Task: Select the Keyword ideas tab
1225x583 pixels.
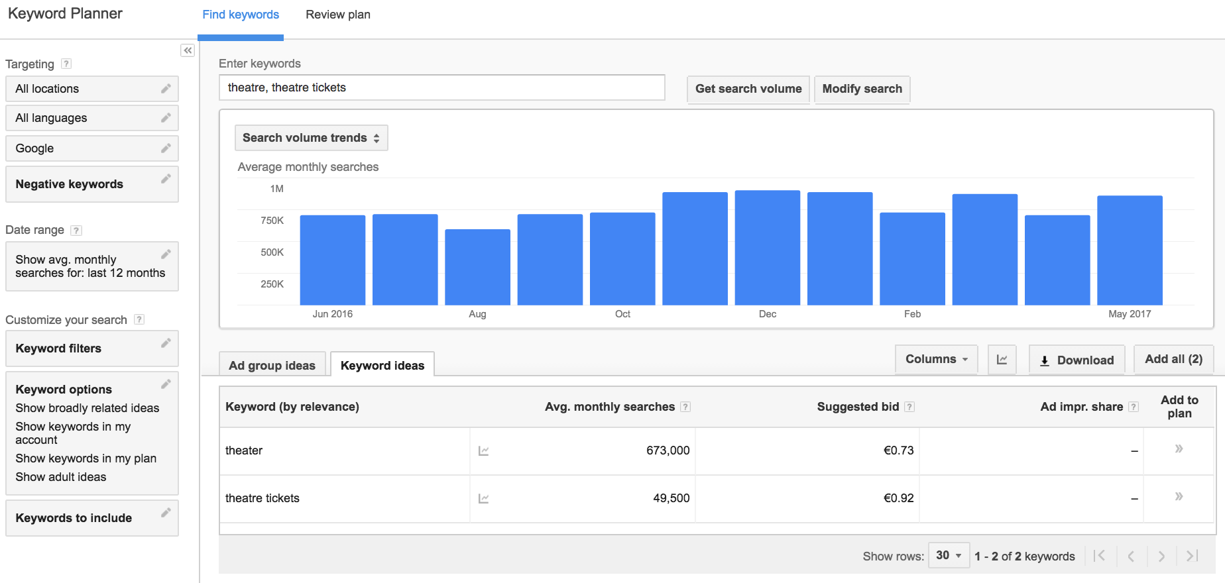Action: (x=382, y=364)
